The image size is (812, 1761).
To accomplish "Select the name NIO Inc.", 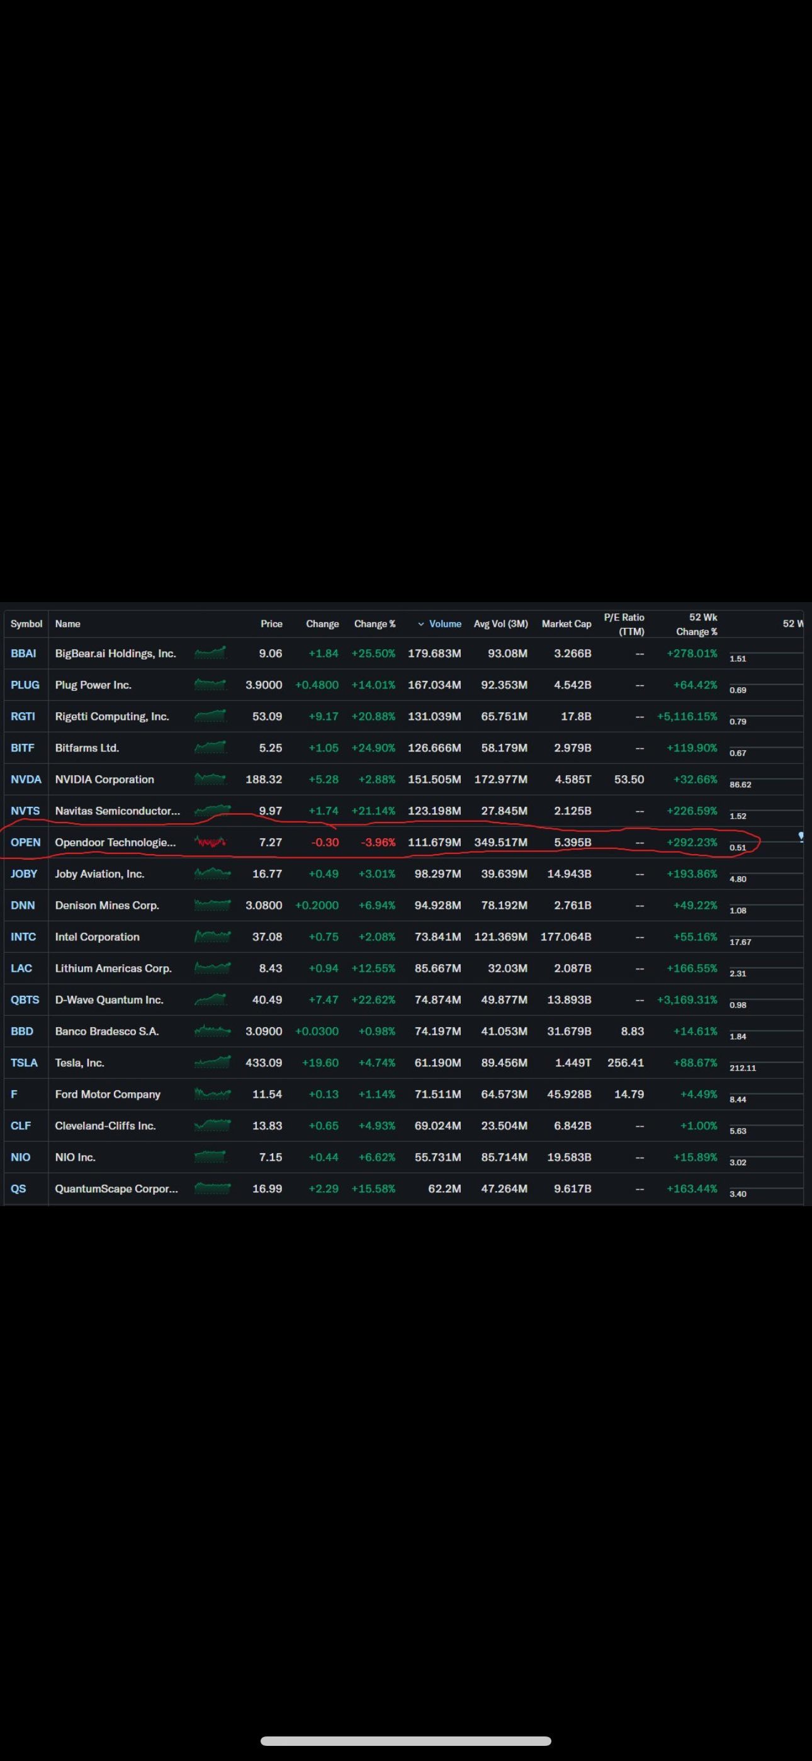I will pos(75,1157).
